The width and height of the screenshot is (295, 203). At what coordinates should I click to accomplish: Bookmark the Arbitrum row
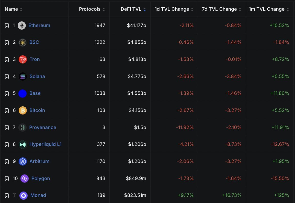click(x=7, y=161)
